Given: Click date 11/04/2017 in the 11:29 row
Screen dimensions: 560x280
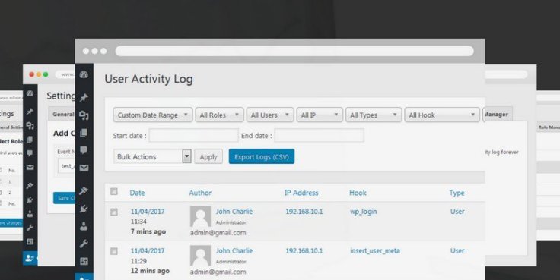Looking at the screenshot, I should 148,250.
